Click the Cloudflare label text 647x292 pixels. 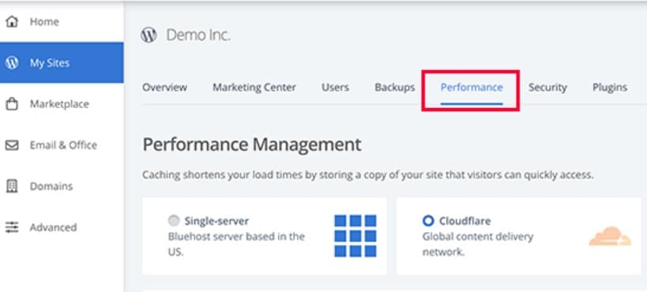coord(465,221)
